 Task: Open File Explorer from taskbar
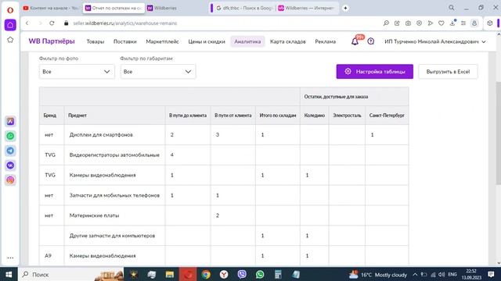click(x=170, y=274)
